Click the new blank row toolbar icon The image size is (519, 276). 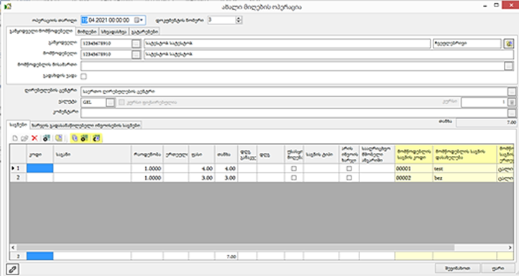[15, 138]
